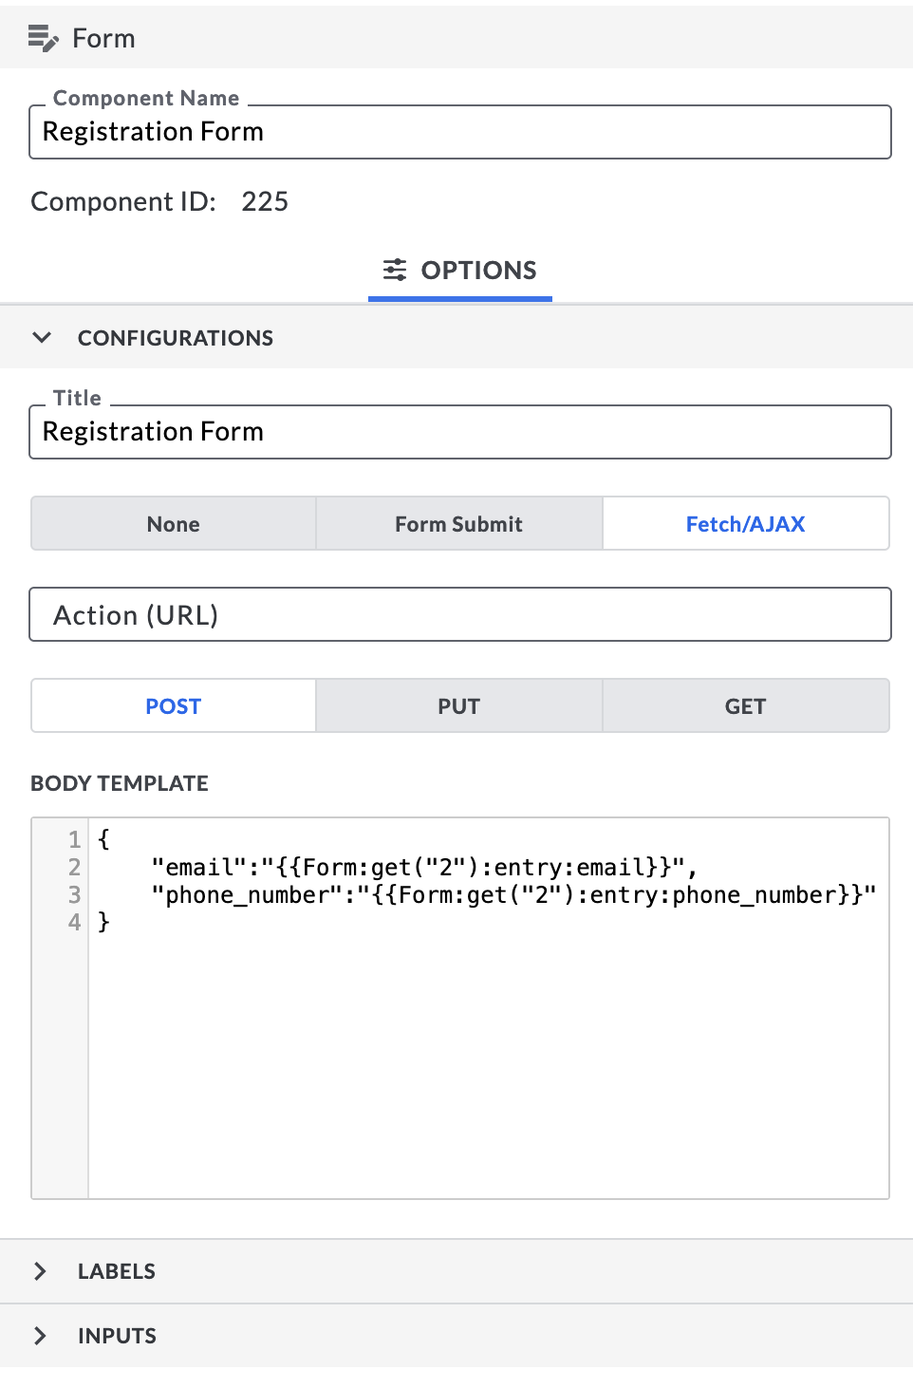Viewport: 913px width, 1388px height.
Task: Collapse the Configurations section chevron
Action: coord(42,338)
